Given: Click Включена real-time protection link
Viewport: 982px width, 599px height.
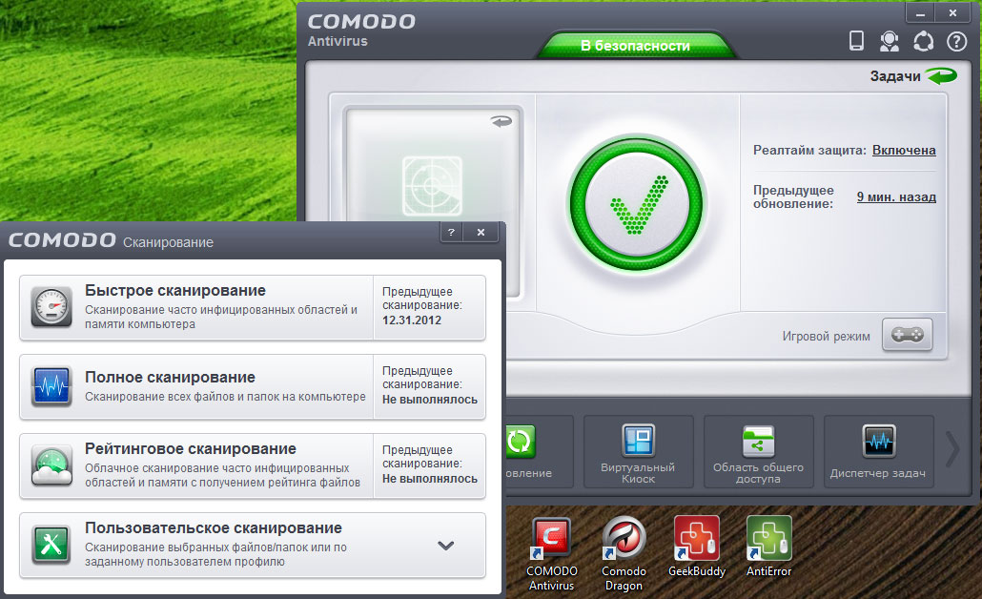Looking at the screenshot, I should (x=904, y=151).
